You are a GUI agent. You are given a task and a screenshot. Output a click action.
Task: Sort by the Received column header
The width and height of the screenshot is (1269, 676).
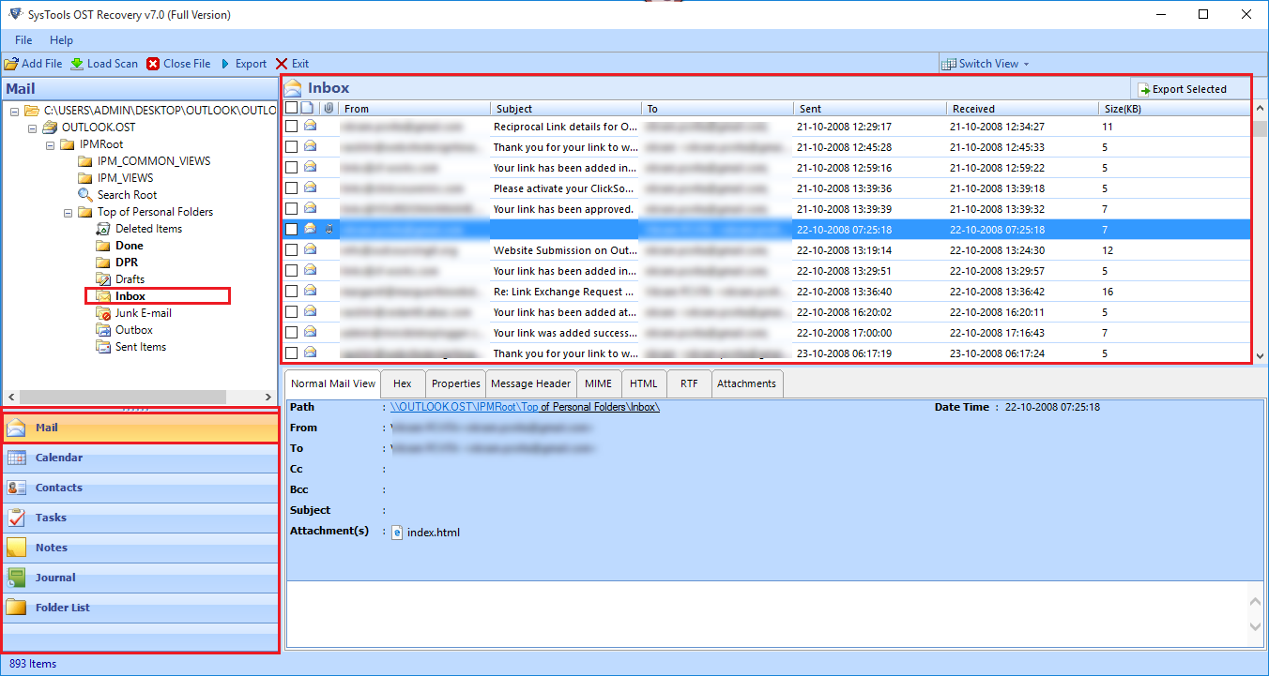click(x=1023, y=109)
